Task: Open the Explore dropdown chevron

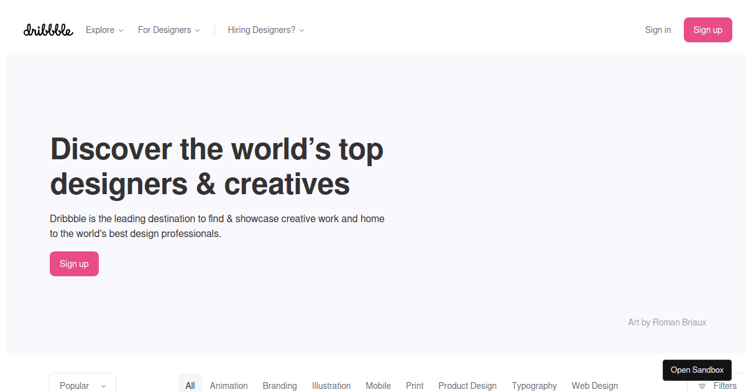Action: coord(122,30)
